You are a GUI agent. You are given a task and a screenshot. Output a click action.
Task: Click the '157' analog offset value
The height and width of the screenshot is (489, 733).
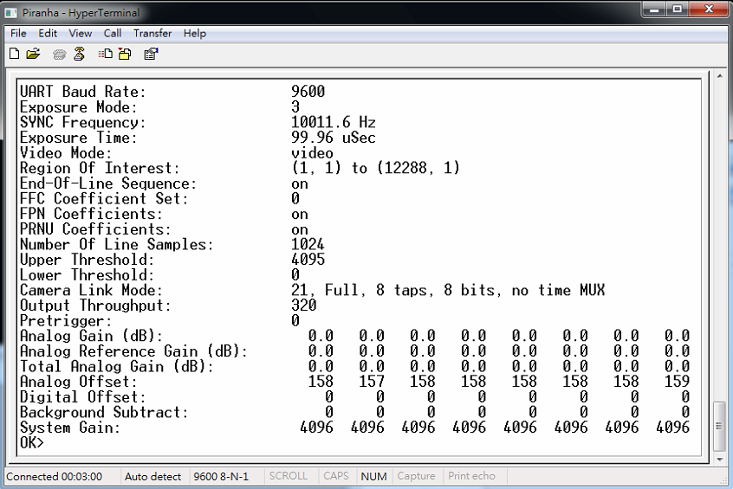(372, 382)
